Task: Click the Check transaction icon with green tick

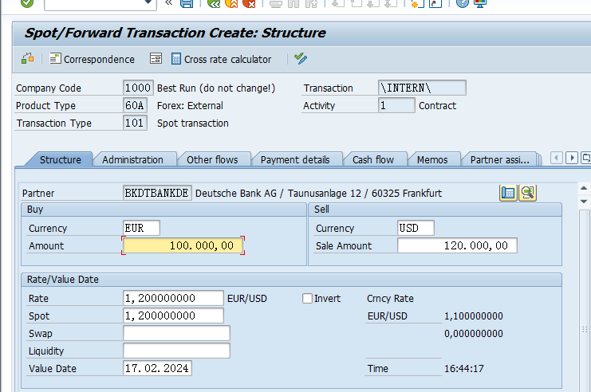Action: (301, 59)
